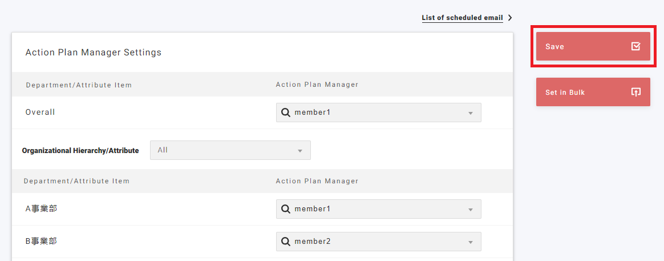Expand the B事業部 manager dropdown arrow

point(471,242)
